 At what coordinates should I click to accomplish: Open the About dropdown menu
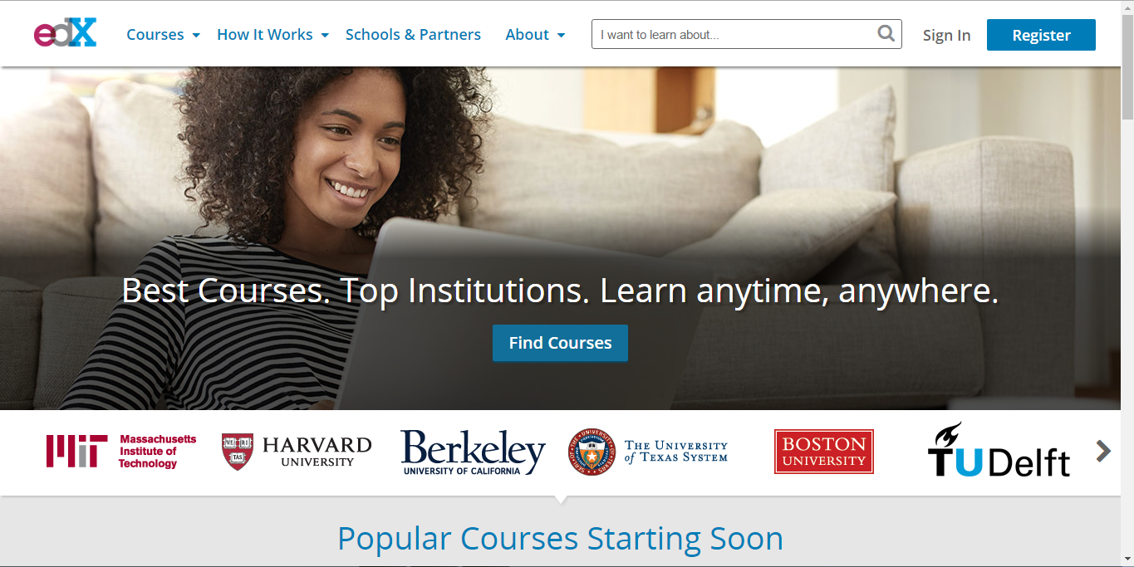535,35
